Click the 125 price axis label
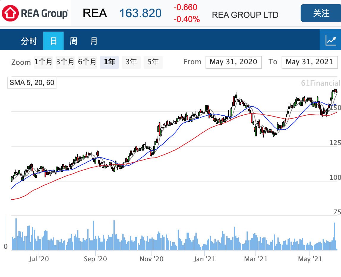This screenshot has width=341, height=277. tap(335, 143)
